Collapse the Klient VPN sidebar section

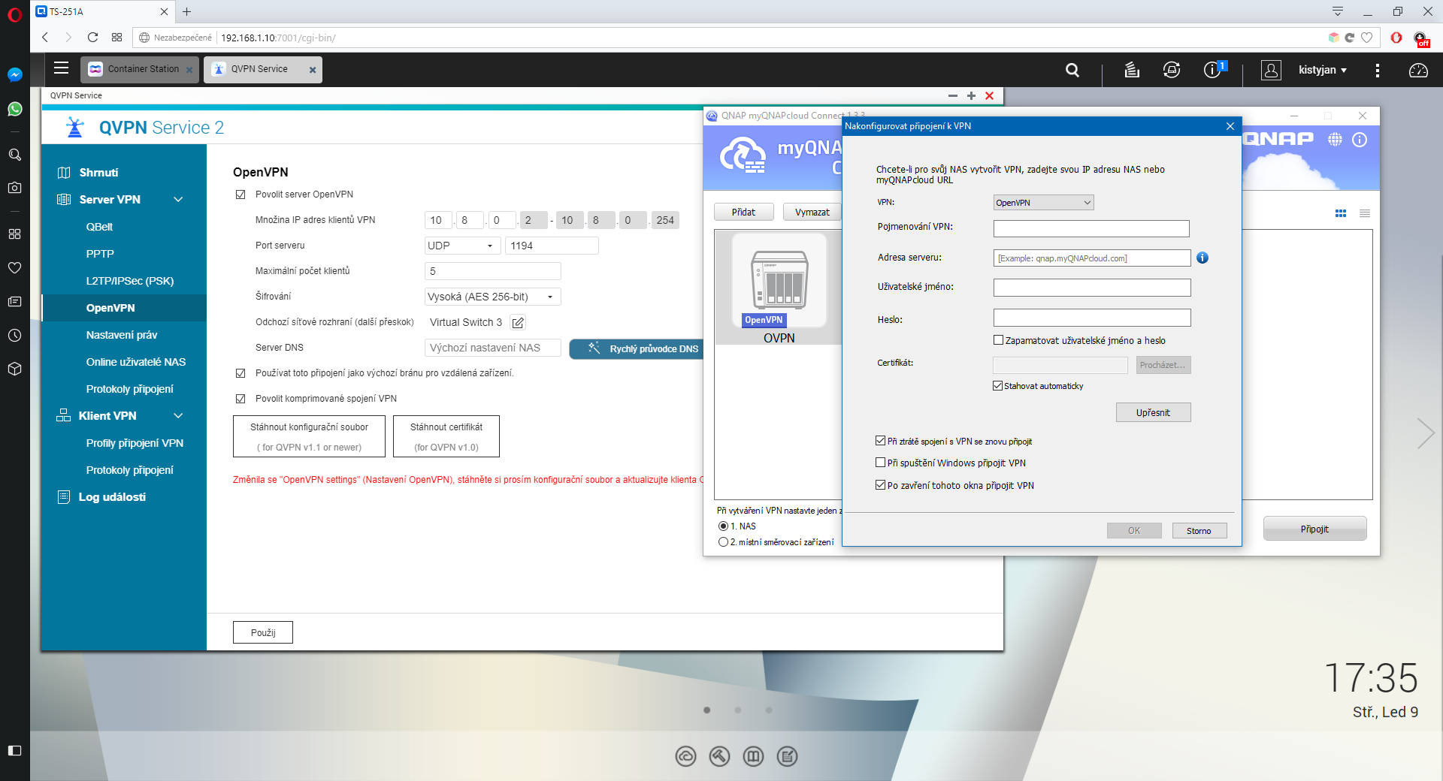pyautogui.click(x=178, y=416)
